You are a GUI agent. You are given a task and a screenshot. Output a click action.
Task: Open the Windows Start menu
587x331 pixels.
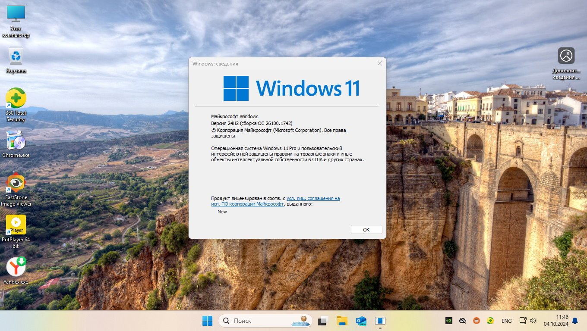(x=207, y=321)
